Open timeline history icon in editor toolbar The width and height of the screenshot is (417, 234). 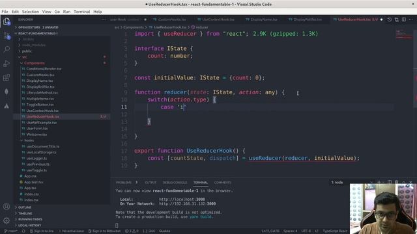[390, 19]
